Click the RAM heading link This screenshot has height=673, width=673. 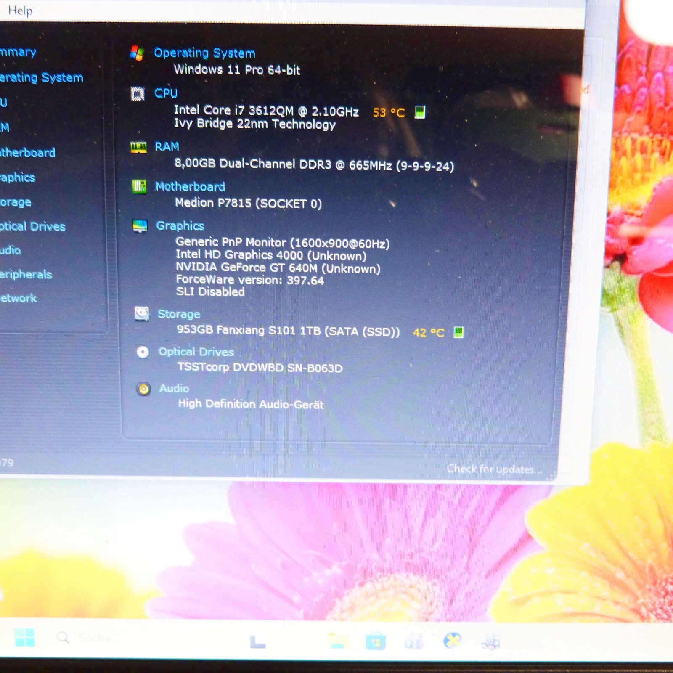[167, 146]
